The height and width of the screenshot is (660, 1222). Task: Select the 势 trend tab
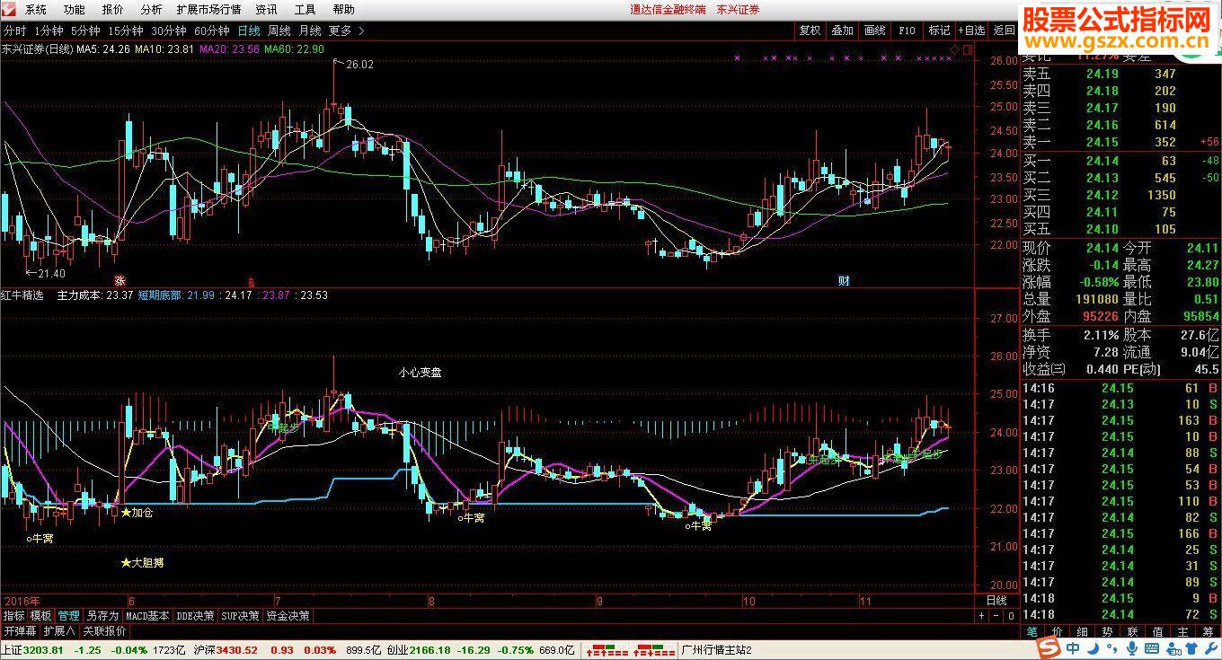(1108, 631)
